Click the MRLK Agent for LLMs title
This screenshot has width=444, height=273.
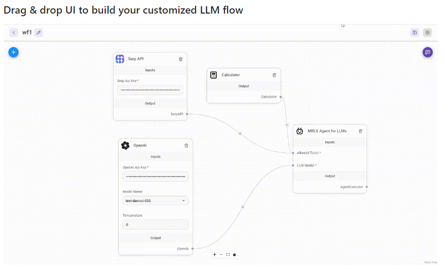(327, 131)
